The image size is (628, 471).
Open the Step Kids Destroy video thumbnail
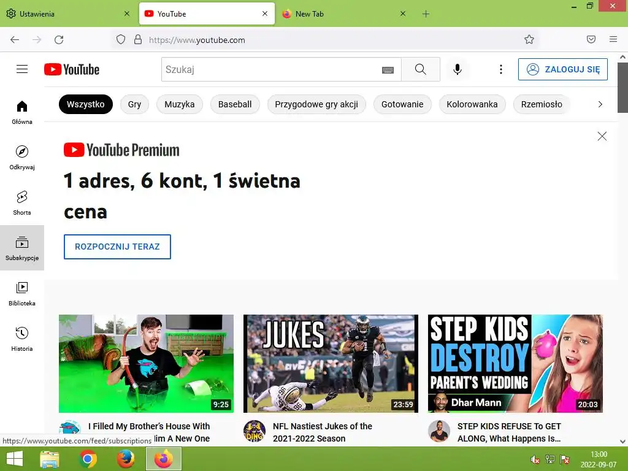click(x=515, y=364)
